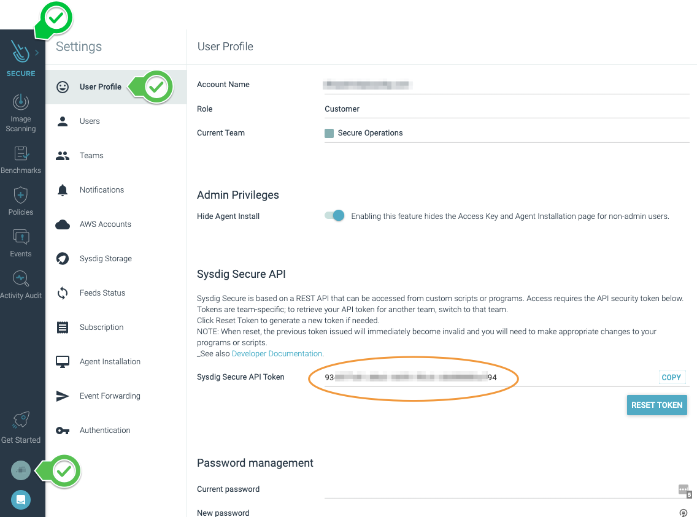Click the lock icon in New password field

684,513
